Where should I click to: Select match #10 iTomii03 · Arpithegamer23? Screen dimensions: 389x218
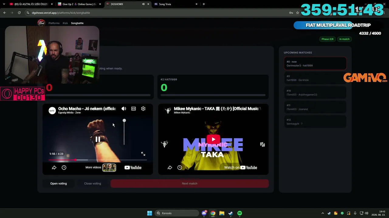click(x=315, y=93)
